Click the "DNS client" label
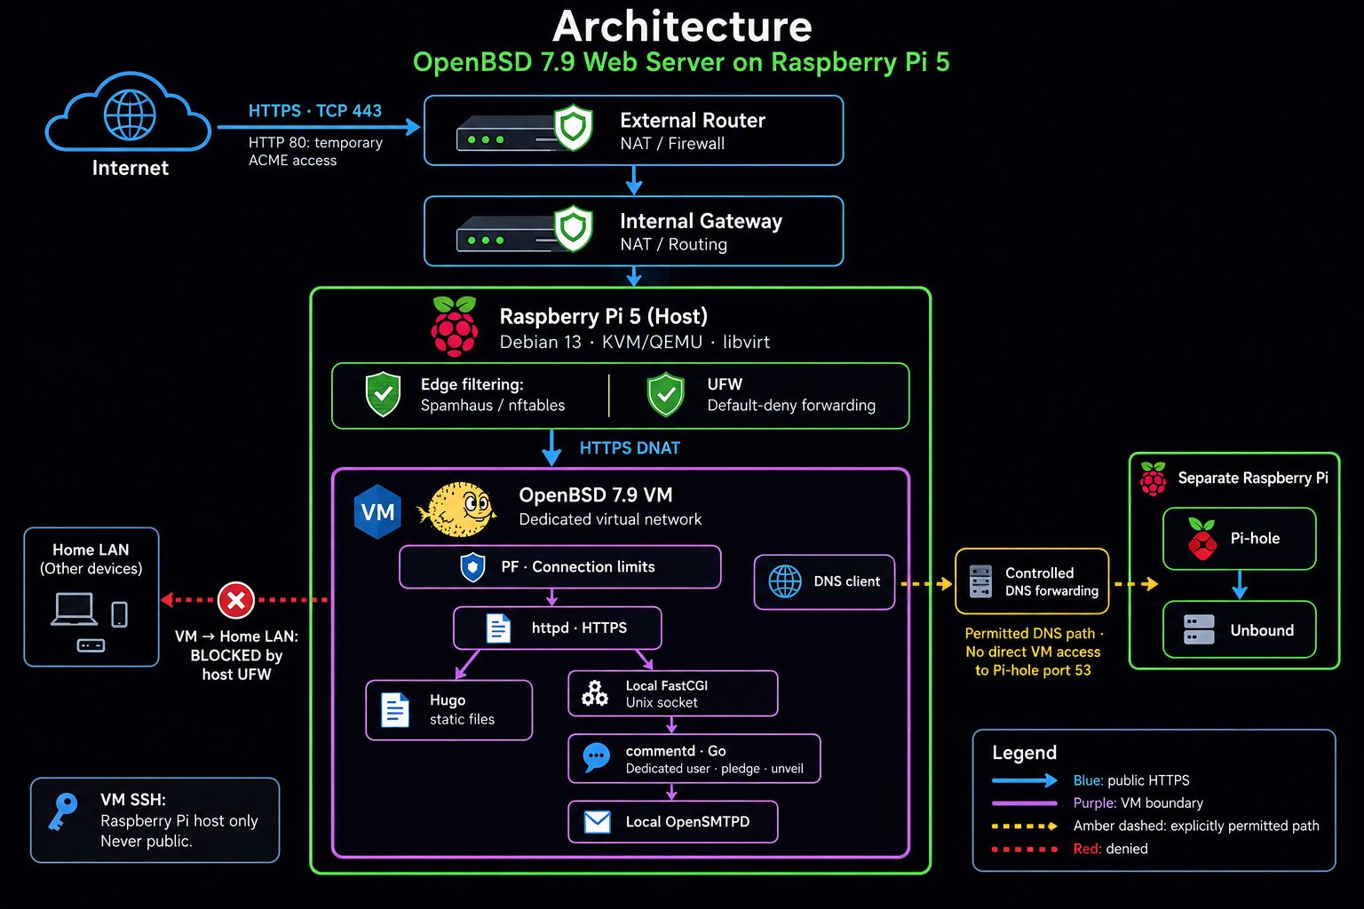This screenshot has width=1364, height=909. tap(846, 581)
